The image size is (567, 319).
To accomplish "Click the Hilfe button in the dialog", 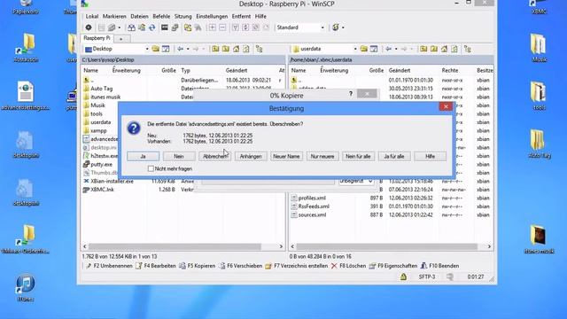I will (430, 156).
